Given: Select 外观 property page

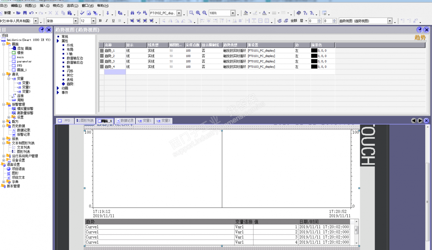Looking at the screenshot, I should (70, 45).
